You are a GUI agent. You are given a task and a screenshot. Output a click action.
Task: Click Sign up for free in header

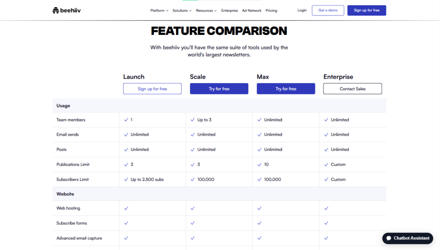point(367,10)
